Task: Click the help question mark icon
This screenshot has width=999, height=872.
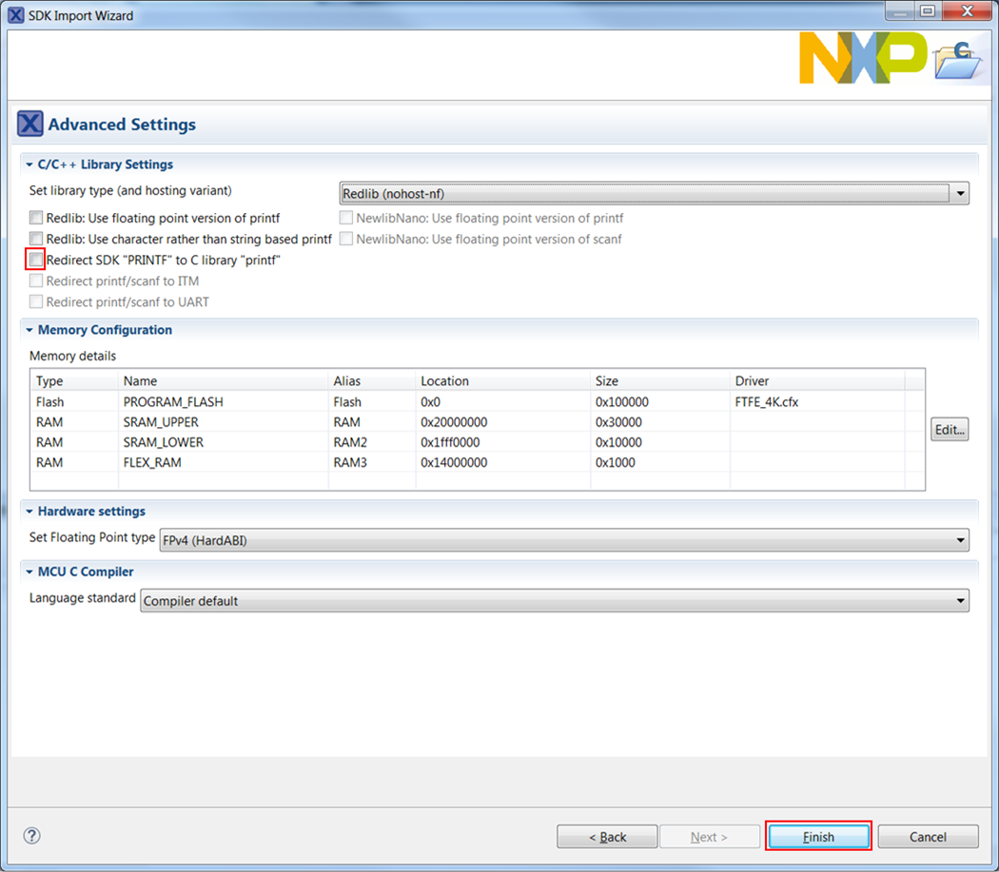Action: click(32, 836)
